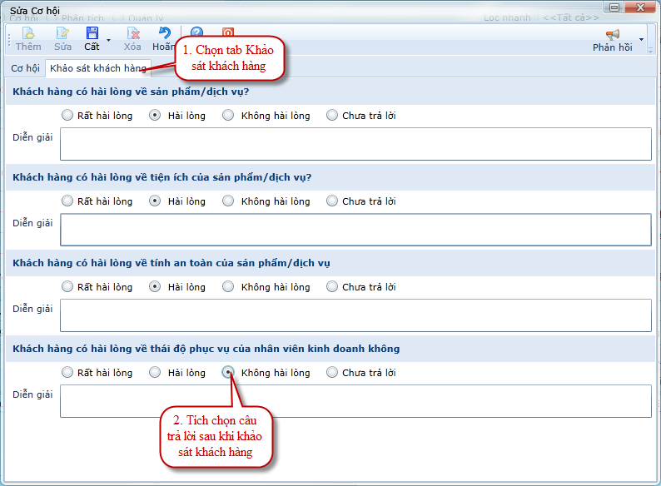
Task: Close the Sửa Cơ hội window
Action: 639,8
